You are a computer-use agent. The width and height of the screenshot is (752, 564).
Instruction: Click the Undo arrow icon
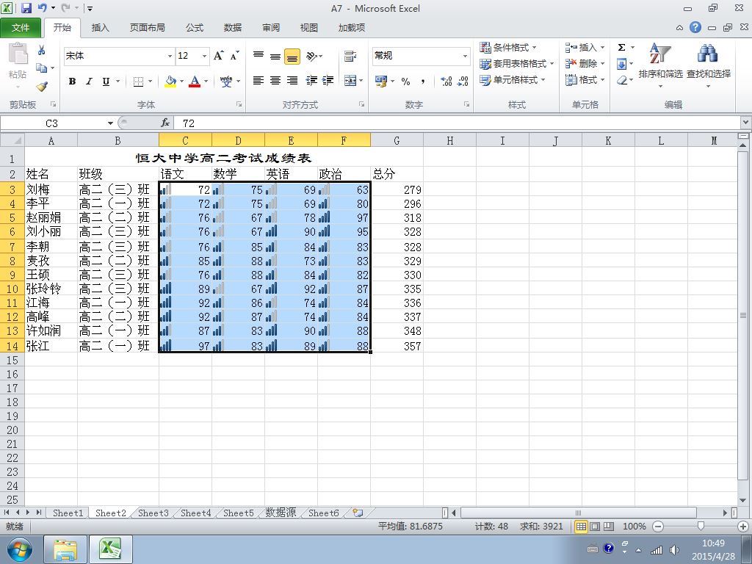pos(42,7)
